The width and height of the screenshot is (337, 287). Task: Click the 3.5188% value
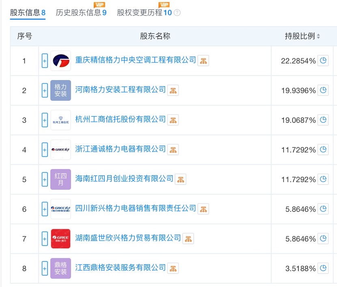300,269
